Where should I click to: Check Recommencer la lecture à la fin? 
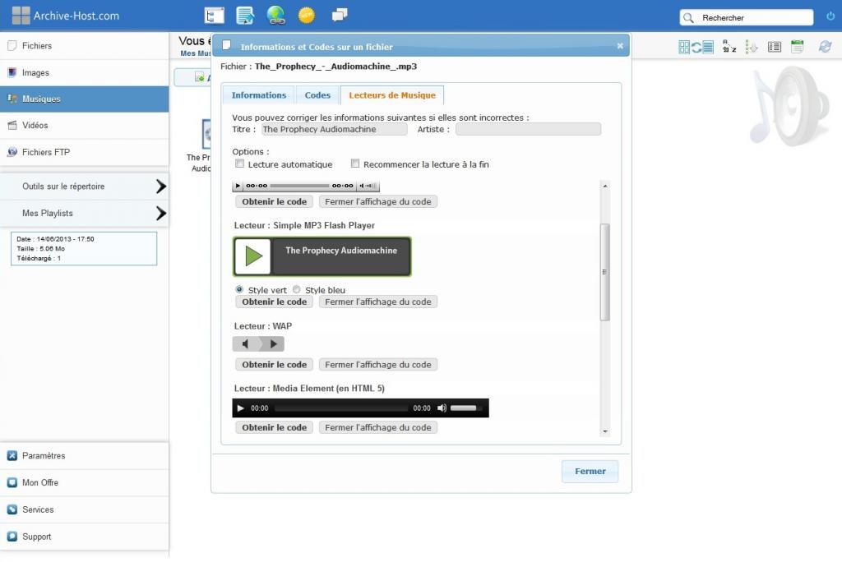(355, 164)
